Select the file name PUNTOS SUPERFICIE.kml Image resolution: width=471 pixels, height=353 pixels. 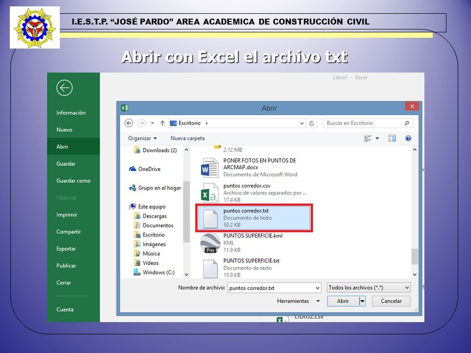(x=253, y=236)
